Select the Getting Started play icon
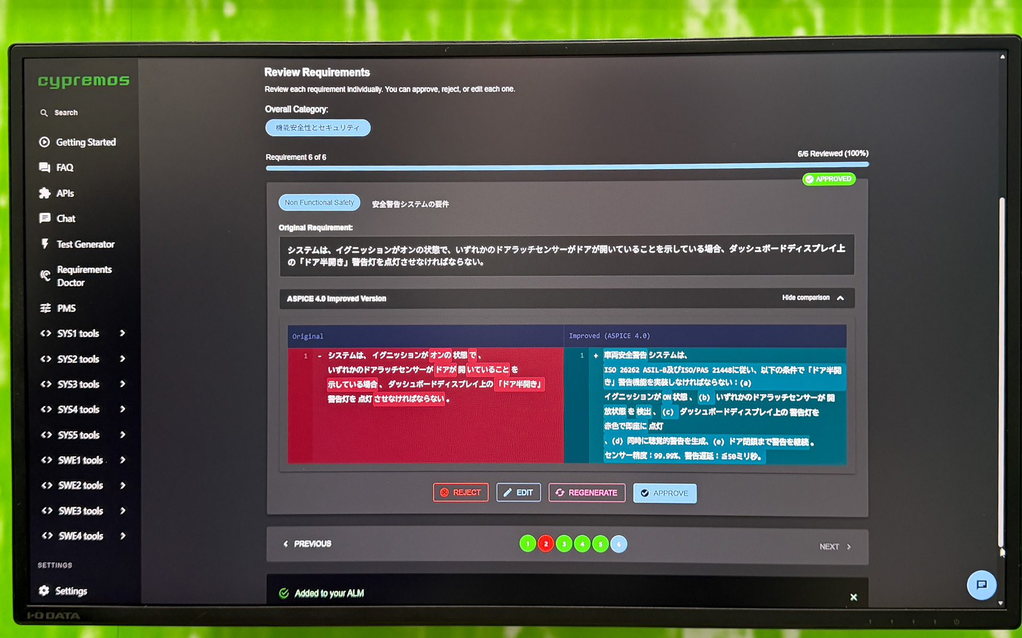 click(x=44, y=142)
